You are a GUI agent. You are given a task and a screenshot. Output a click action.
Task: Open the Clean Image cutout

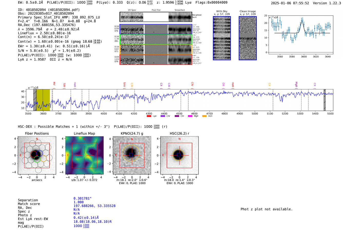pos(248,38)
